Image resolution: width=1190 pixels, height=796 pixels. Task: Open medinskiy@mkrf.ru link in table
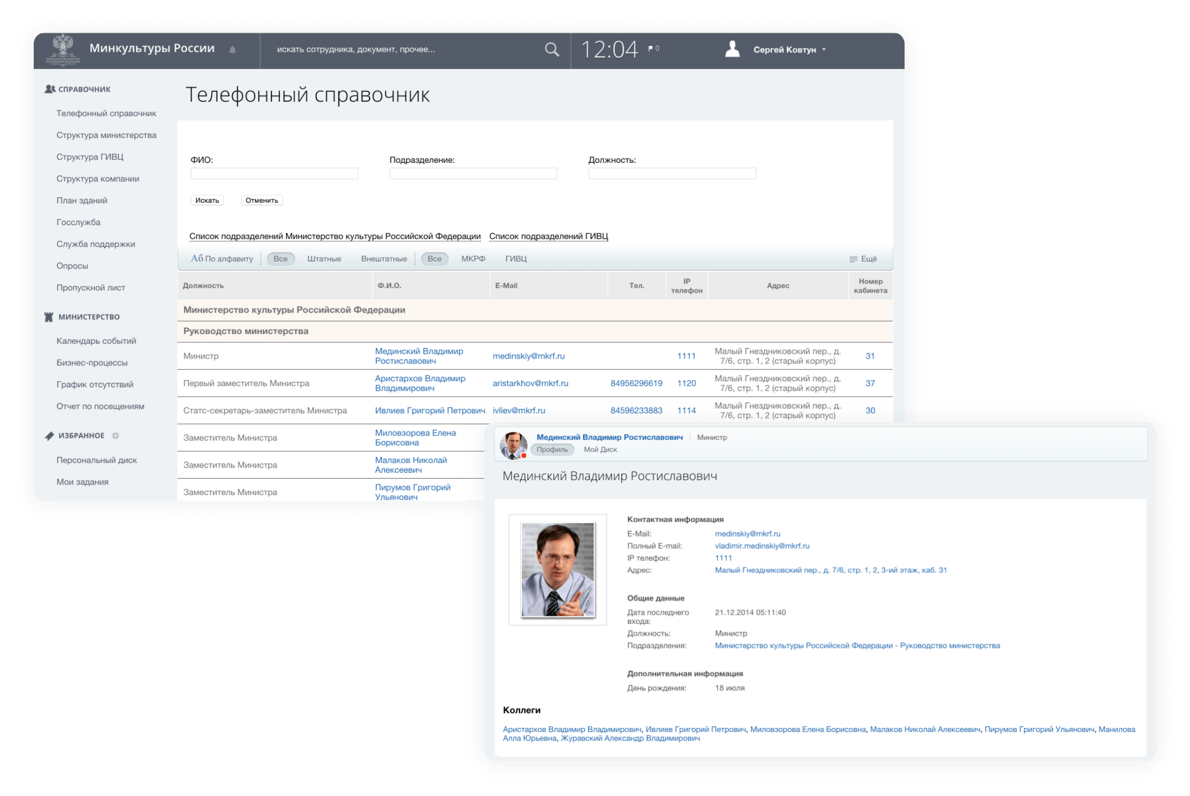[528, 356]
